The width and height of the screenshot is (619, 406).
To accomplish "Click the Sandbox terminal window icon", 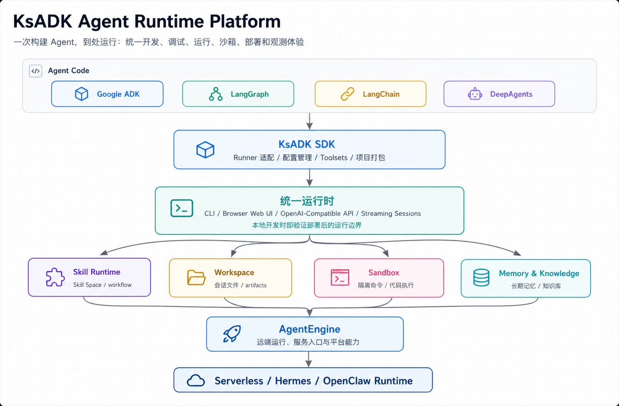I will pyautogui.click(x=340, y=277).
